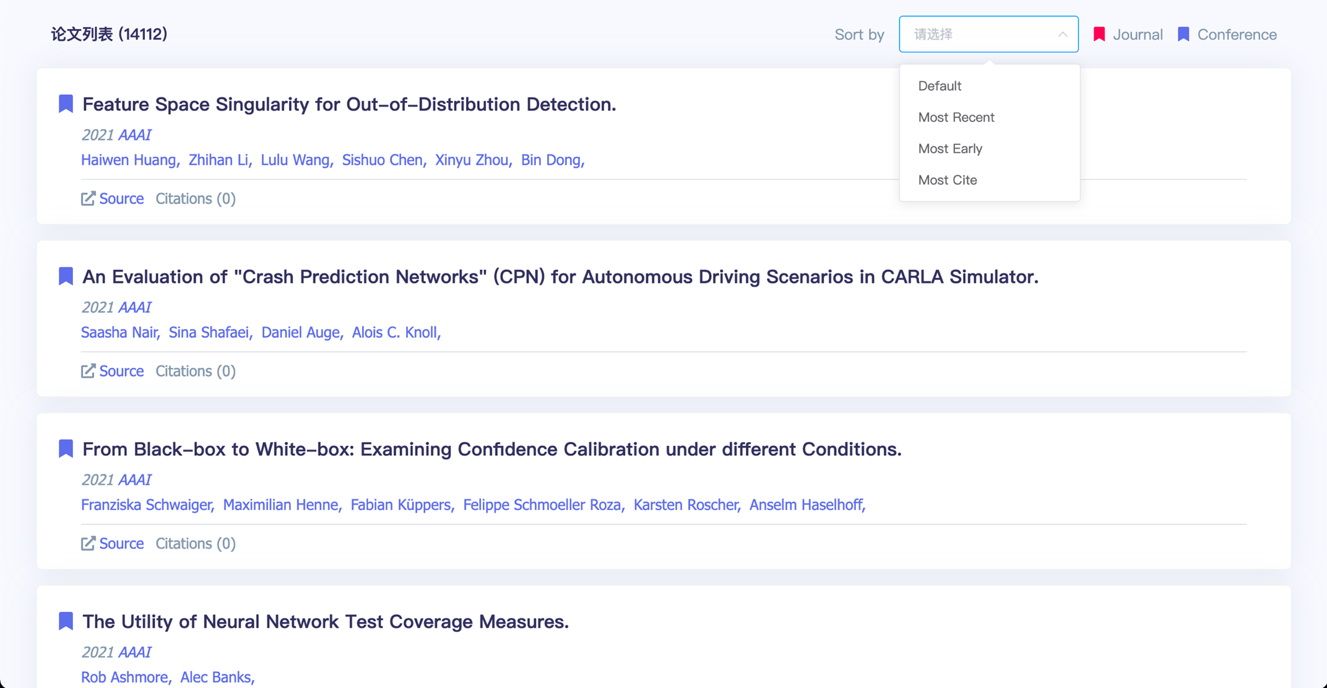Select Default sort option

pyautogui.click(x=940, y=86)
